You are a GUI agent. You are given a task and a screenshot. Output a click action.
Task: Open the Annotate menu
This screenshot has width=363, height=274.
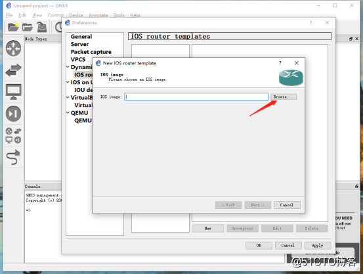click(98, 15)
